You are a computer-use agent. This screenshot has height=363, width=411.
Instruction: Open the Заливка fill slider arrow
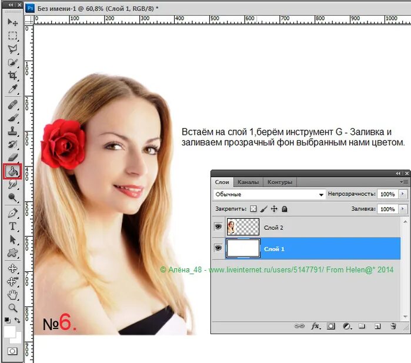coord(403,209)
